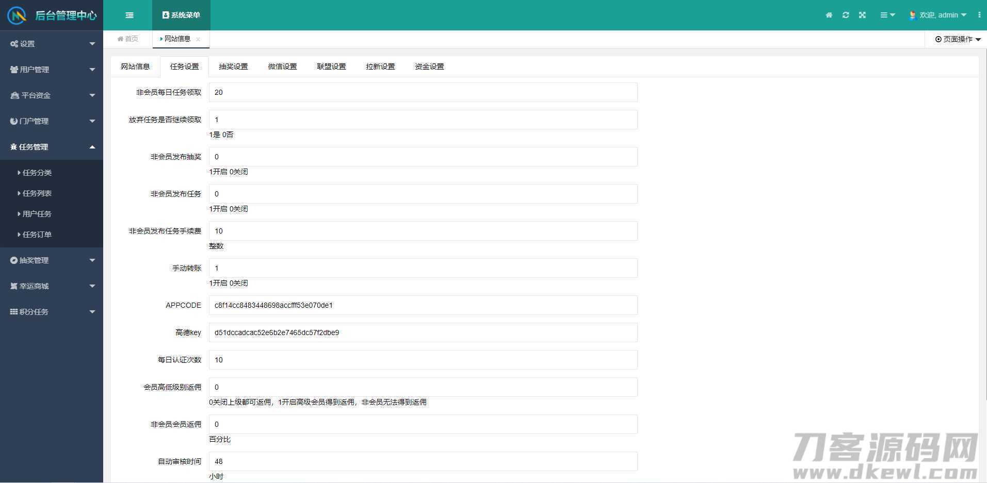987x483 pixels.
Task: Open the 页面操作 dropdown
Action: click(x=958, y=39)
